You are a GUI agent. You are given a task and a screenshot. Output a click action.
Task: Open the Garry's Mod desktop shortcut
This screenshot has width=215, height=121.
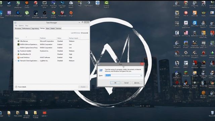coord(195,24)
